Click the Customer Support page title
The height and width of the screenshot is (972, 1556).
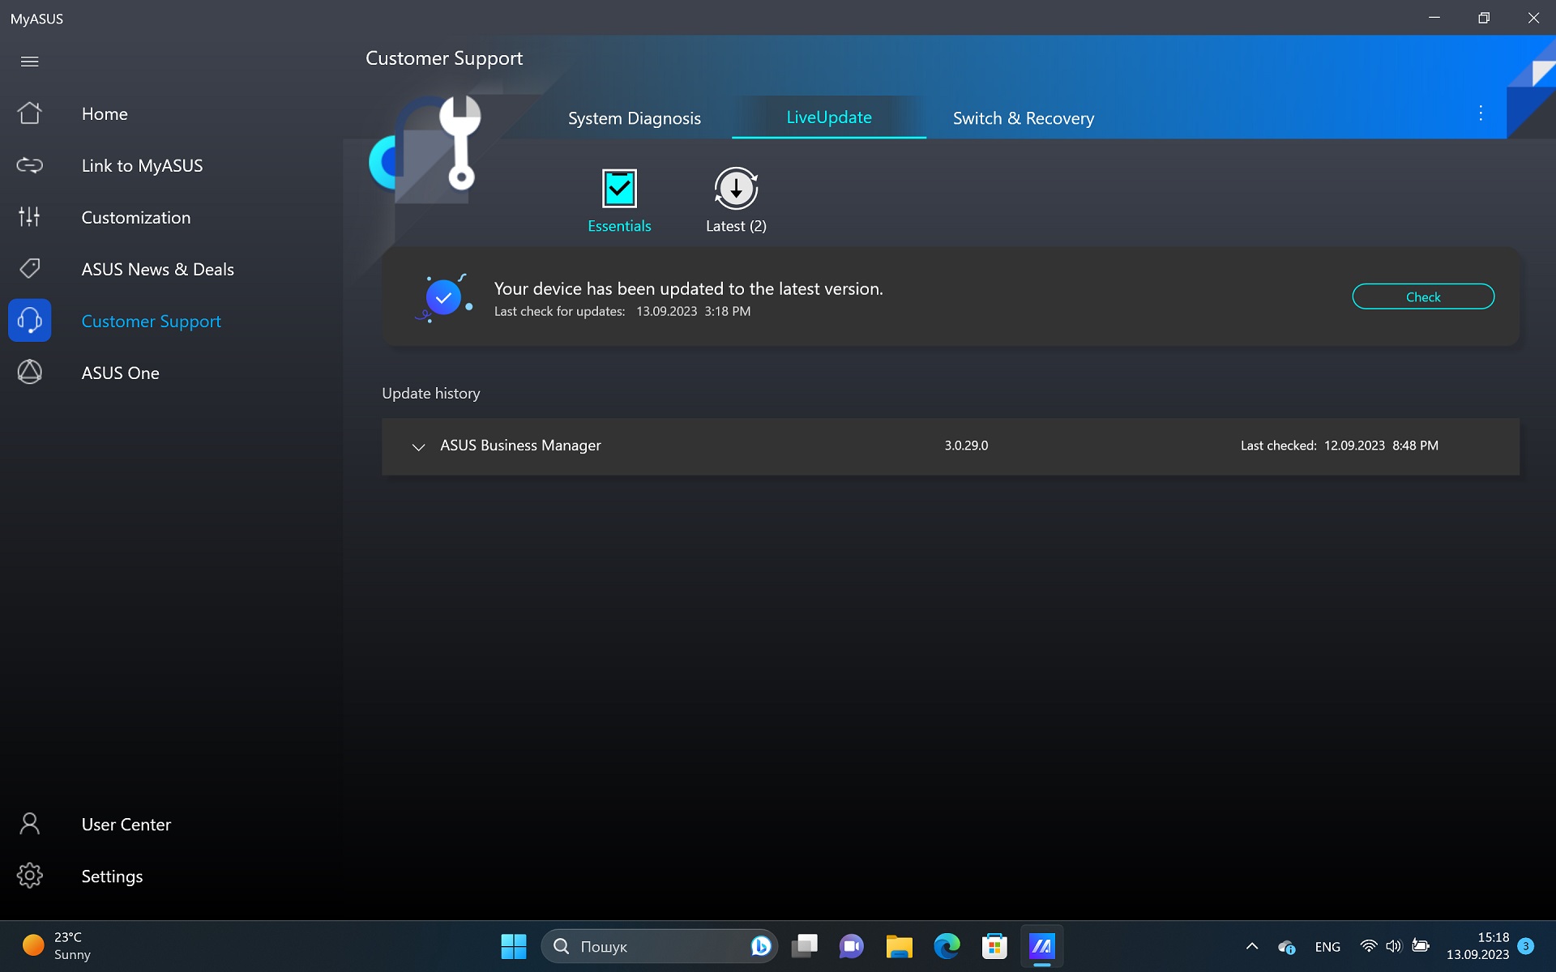click(x=444, y=58)
